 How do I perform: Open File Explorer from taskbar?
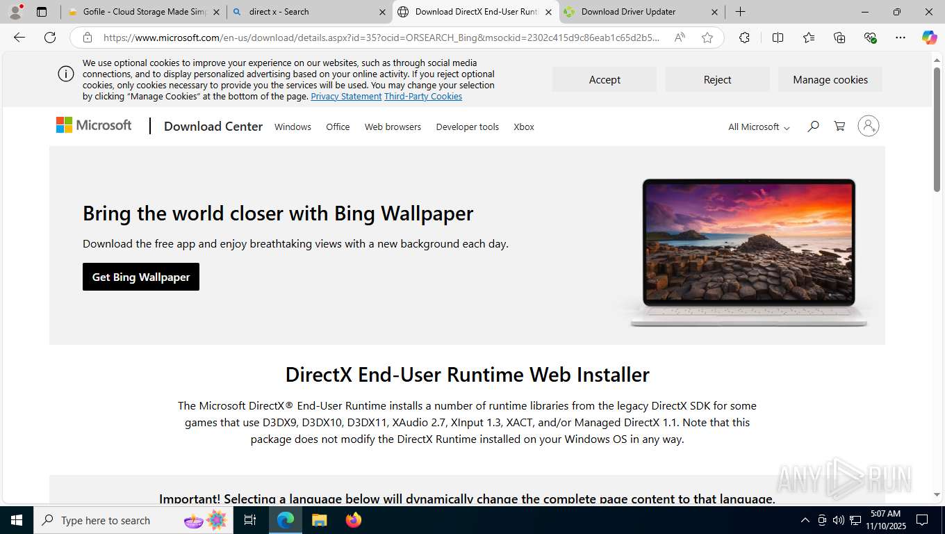[319, 520]
